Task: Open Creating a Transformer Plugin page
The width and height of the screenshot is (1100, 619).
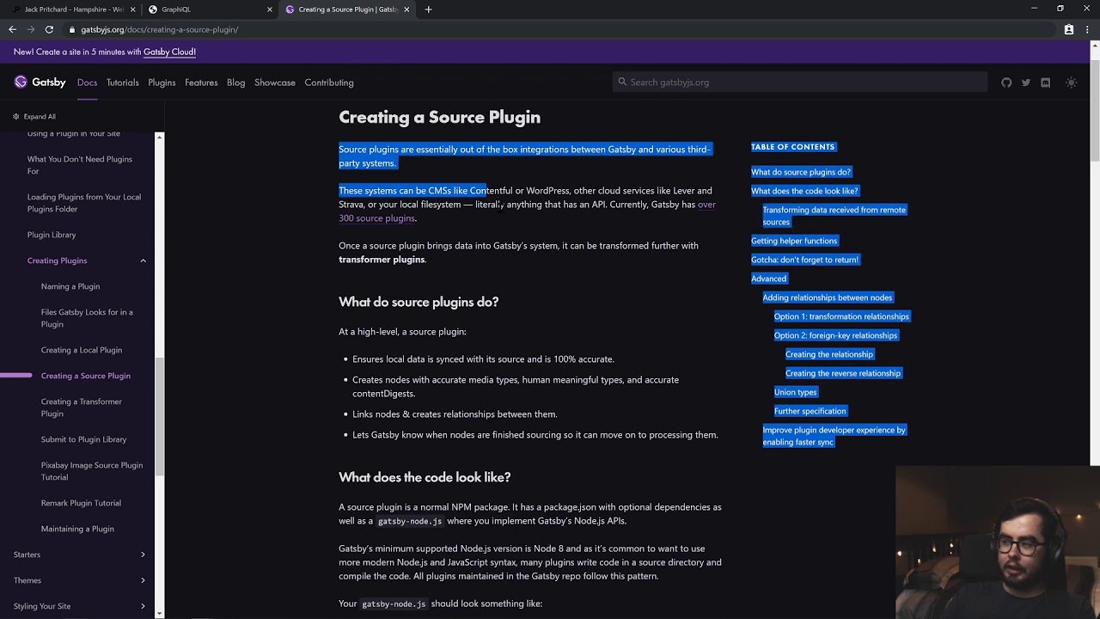Action: tap(82, 408)
